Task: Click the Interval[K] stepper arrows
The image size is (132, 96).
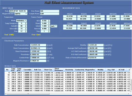Action: tap(26, 29)
